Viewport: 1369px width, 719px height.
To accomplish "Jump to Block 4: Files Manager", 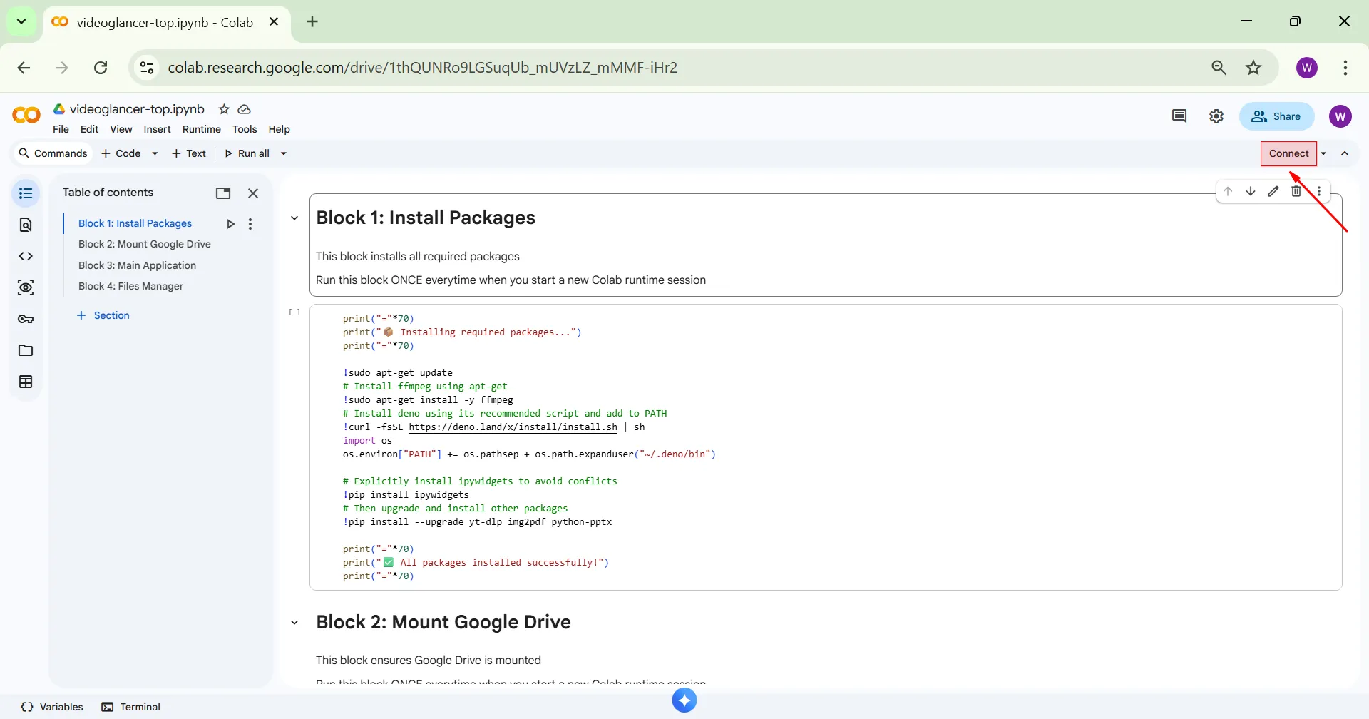I will click(x=130, y=286).
